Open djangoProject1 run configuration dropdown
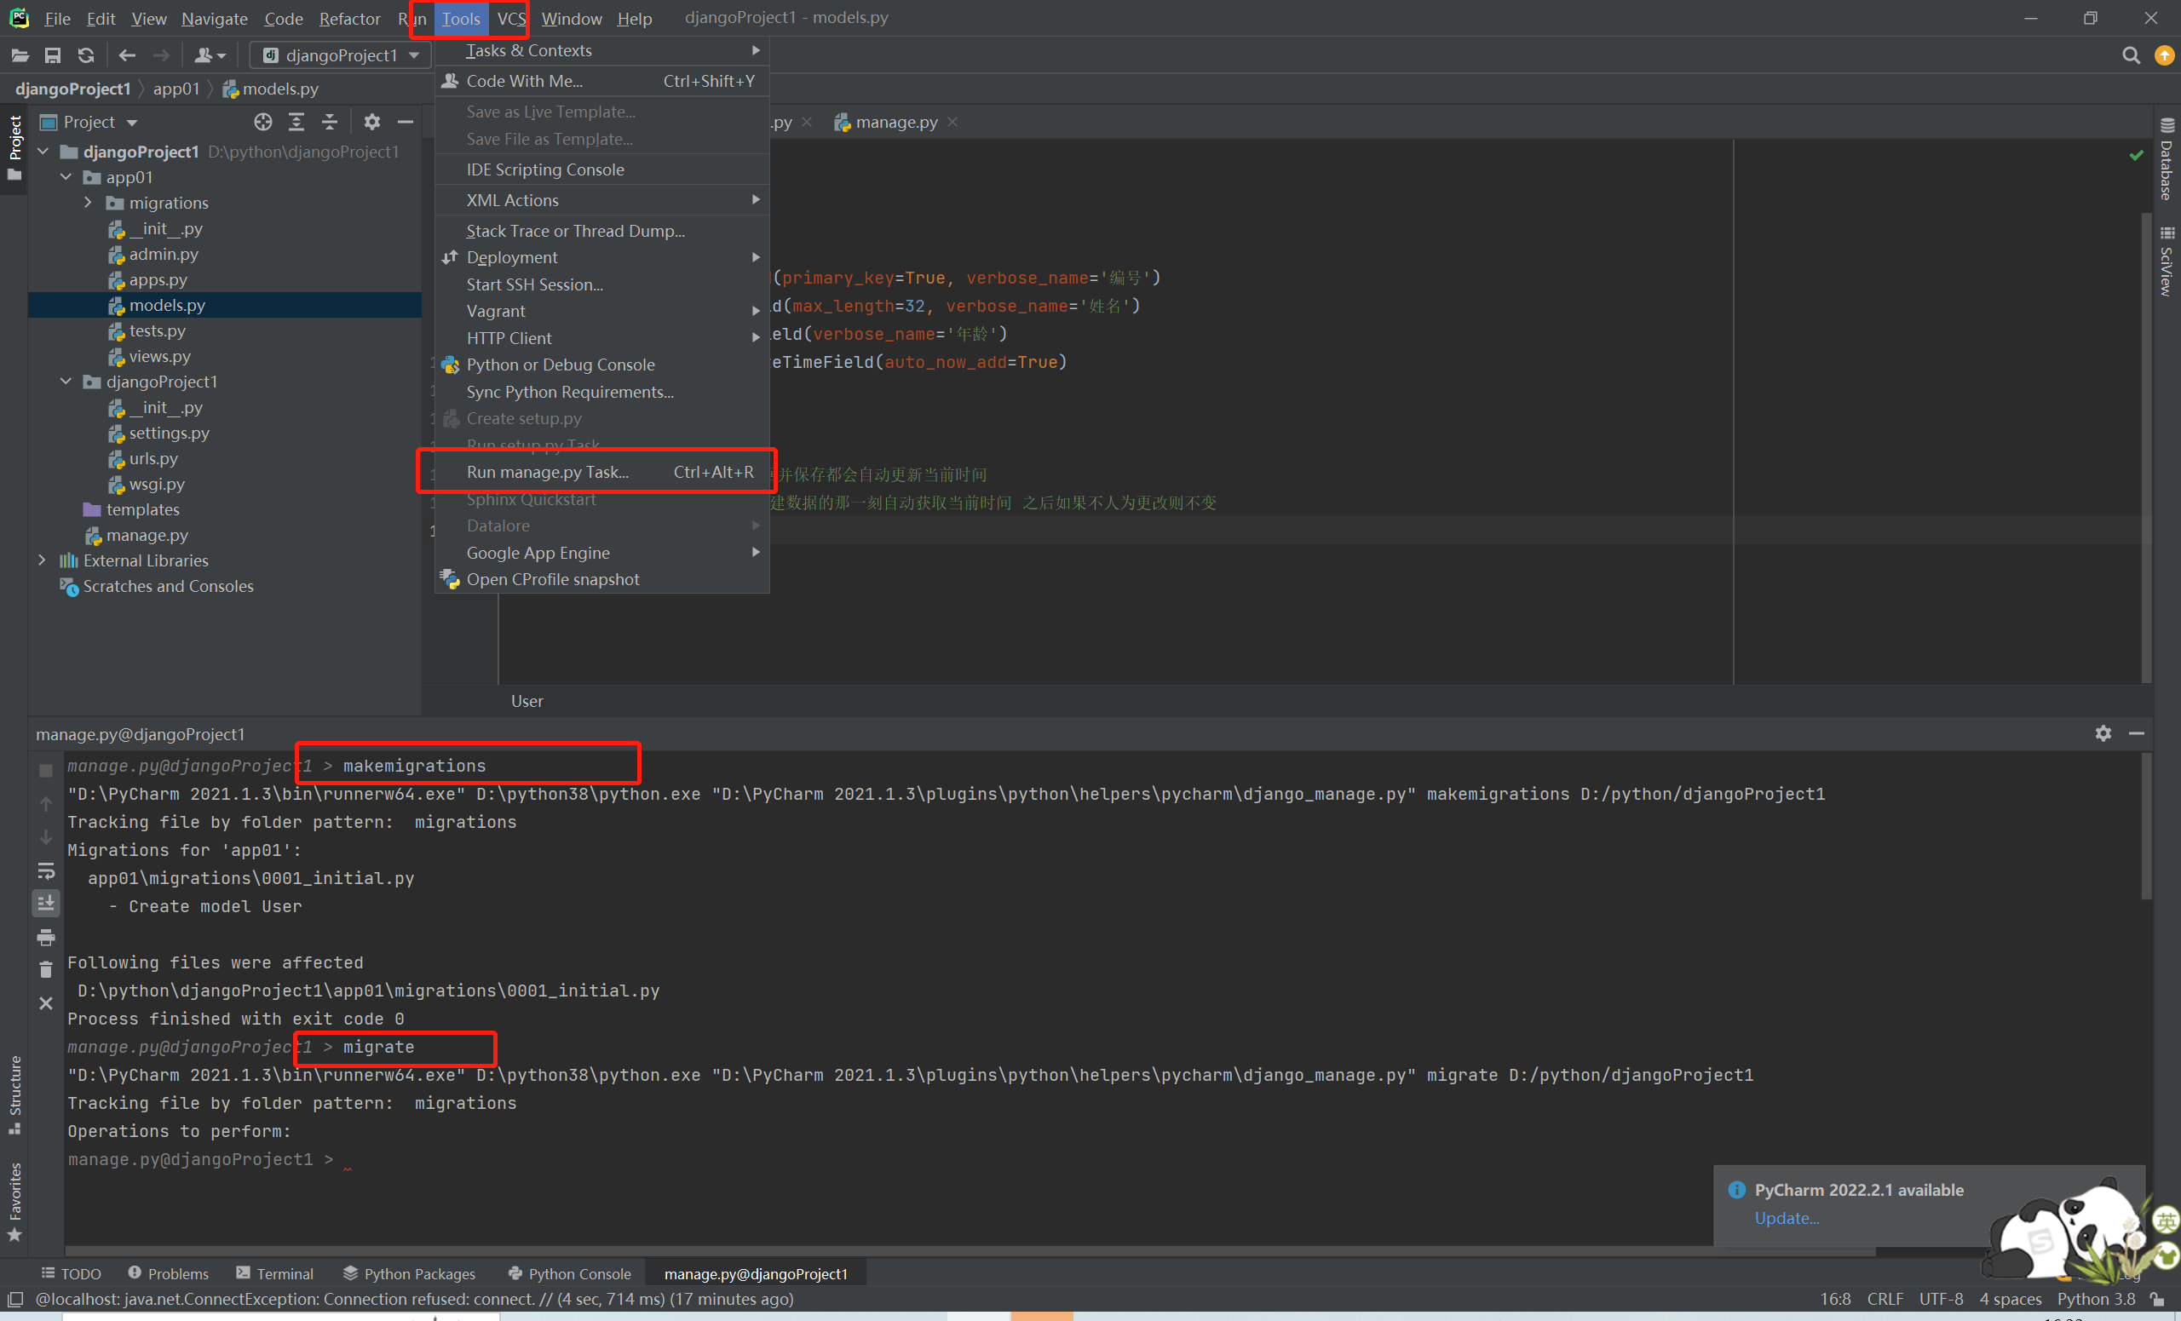Screen dimensions: 2181x1321 tap(340, 55)
